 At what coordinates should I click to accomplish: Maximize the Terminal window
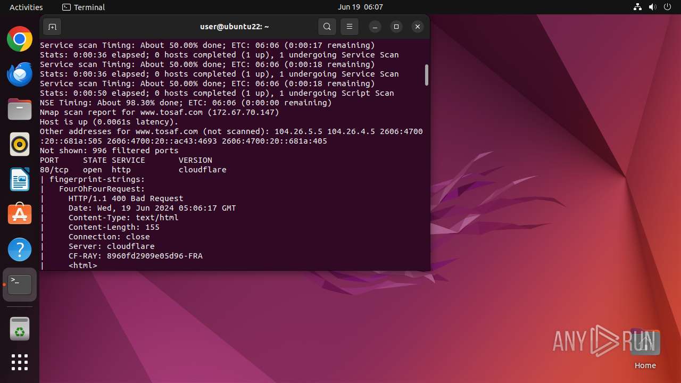click(x=396, y=27)
